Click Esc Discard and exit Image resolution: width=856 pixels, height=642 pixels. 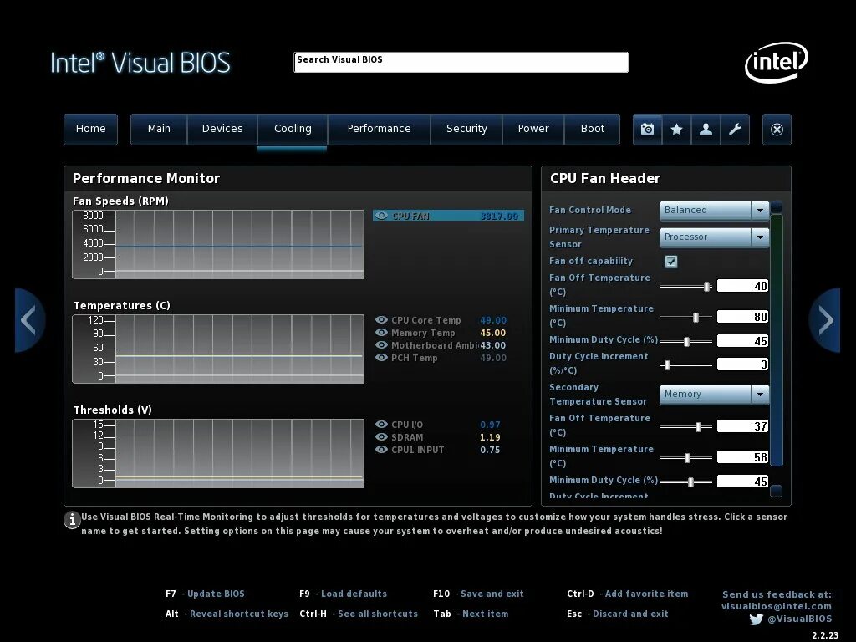coord(618,614)
